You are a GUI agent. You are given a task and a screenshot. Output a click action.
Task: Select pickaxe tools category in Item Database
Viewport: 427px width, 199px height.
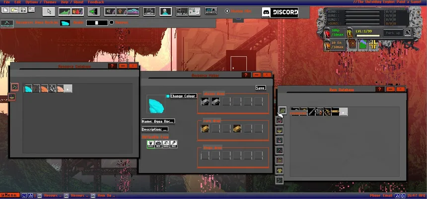pos(280,150)
